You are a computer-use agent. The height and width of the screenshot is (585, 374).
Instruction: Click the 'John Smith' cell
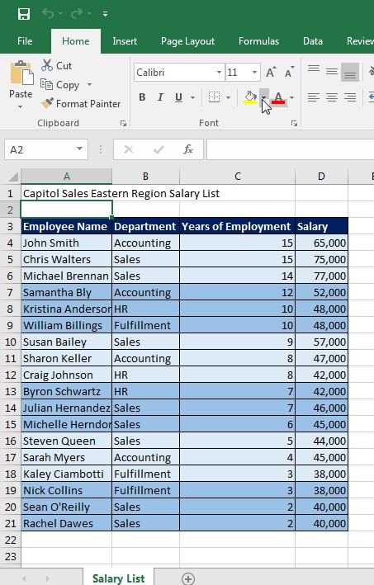(x=66, y=243)
